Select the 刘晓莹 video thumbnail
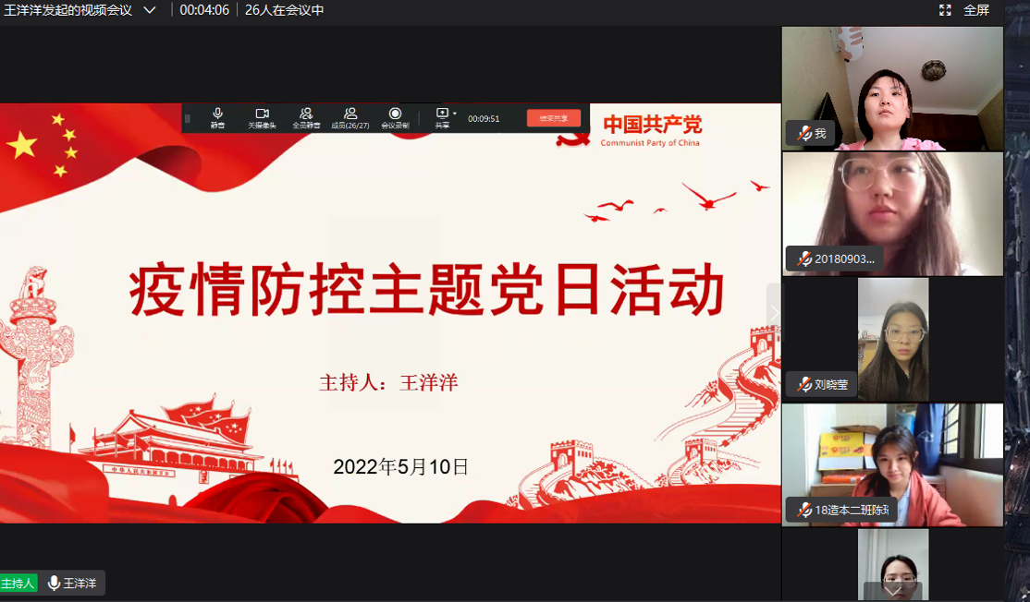 click(892, 340)
